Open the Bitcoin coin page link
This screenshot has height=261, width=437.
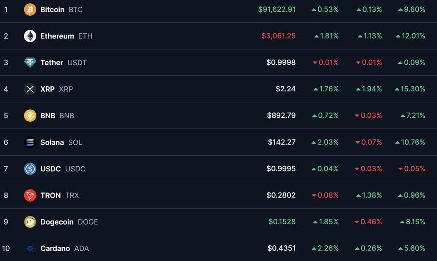[x=53, y=9]
